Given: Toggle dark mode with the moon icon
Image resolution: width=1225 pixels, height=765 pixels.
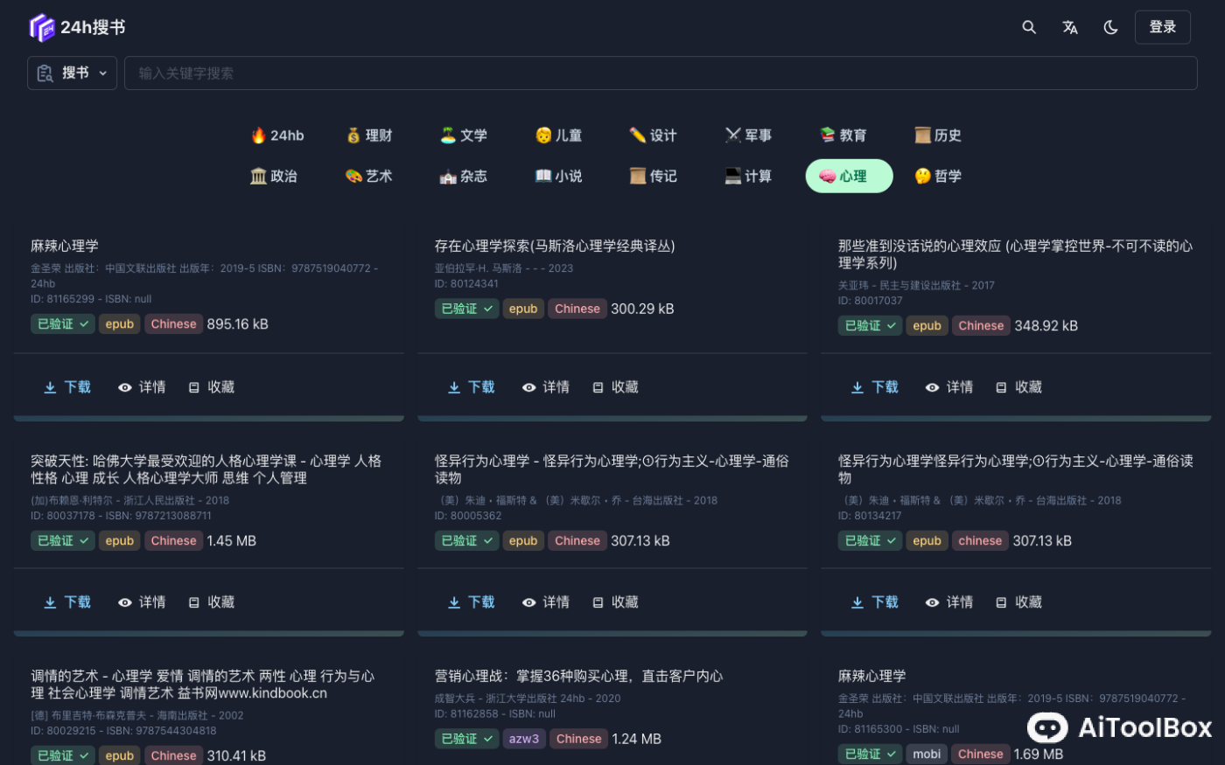Looking at the screenshot, I should 1109,27.
